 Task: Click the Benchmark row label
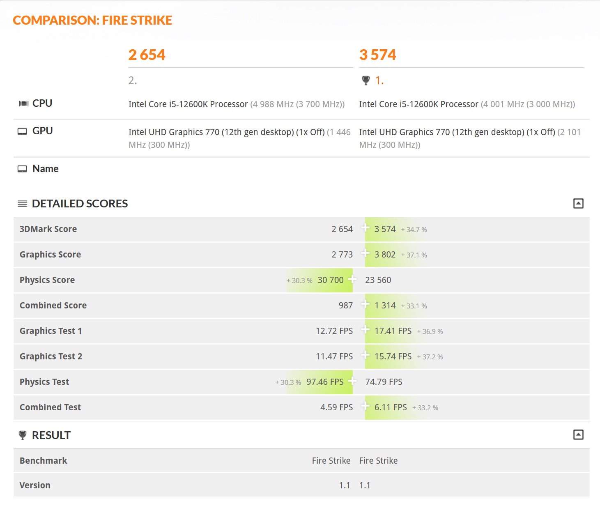[43, 461]
